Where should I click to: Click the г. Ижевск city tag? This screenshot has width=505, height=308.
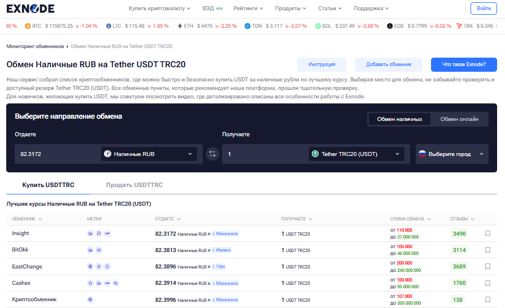(x=221, y=250)
